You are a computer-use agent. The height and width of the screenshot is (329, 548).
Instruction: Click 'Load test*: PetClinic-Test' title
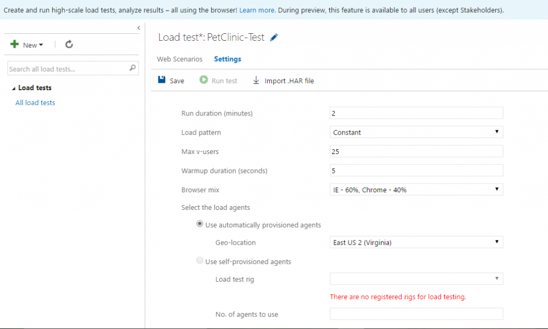point(211,37)
